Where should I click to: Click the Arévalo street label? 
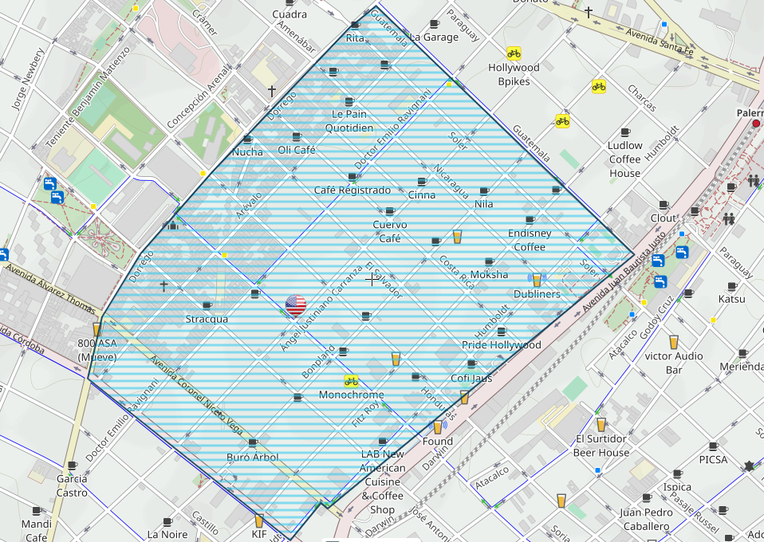249,206
